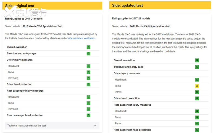This screenshot has height=133, width=213.
Task: Click G icon for original Rear passenger head protection
Action: (x=88, y=115)
